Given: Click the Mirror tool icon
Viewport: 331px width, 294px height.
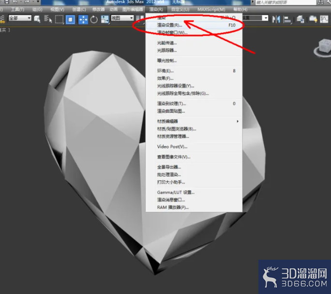Looking at the screenshot, I should coord(276,19).
